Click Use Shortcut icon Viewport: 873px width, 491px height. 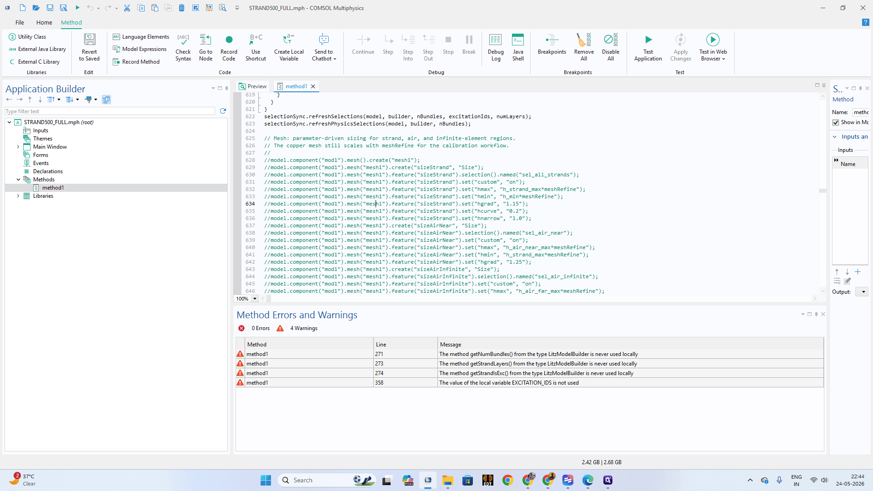click(x=256, y=47)
